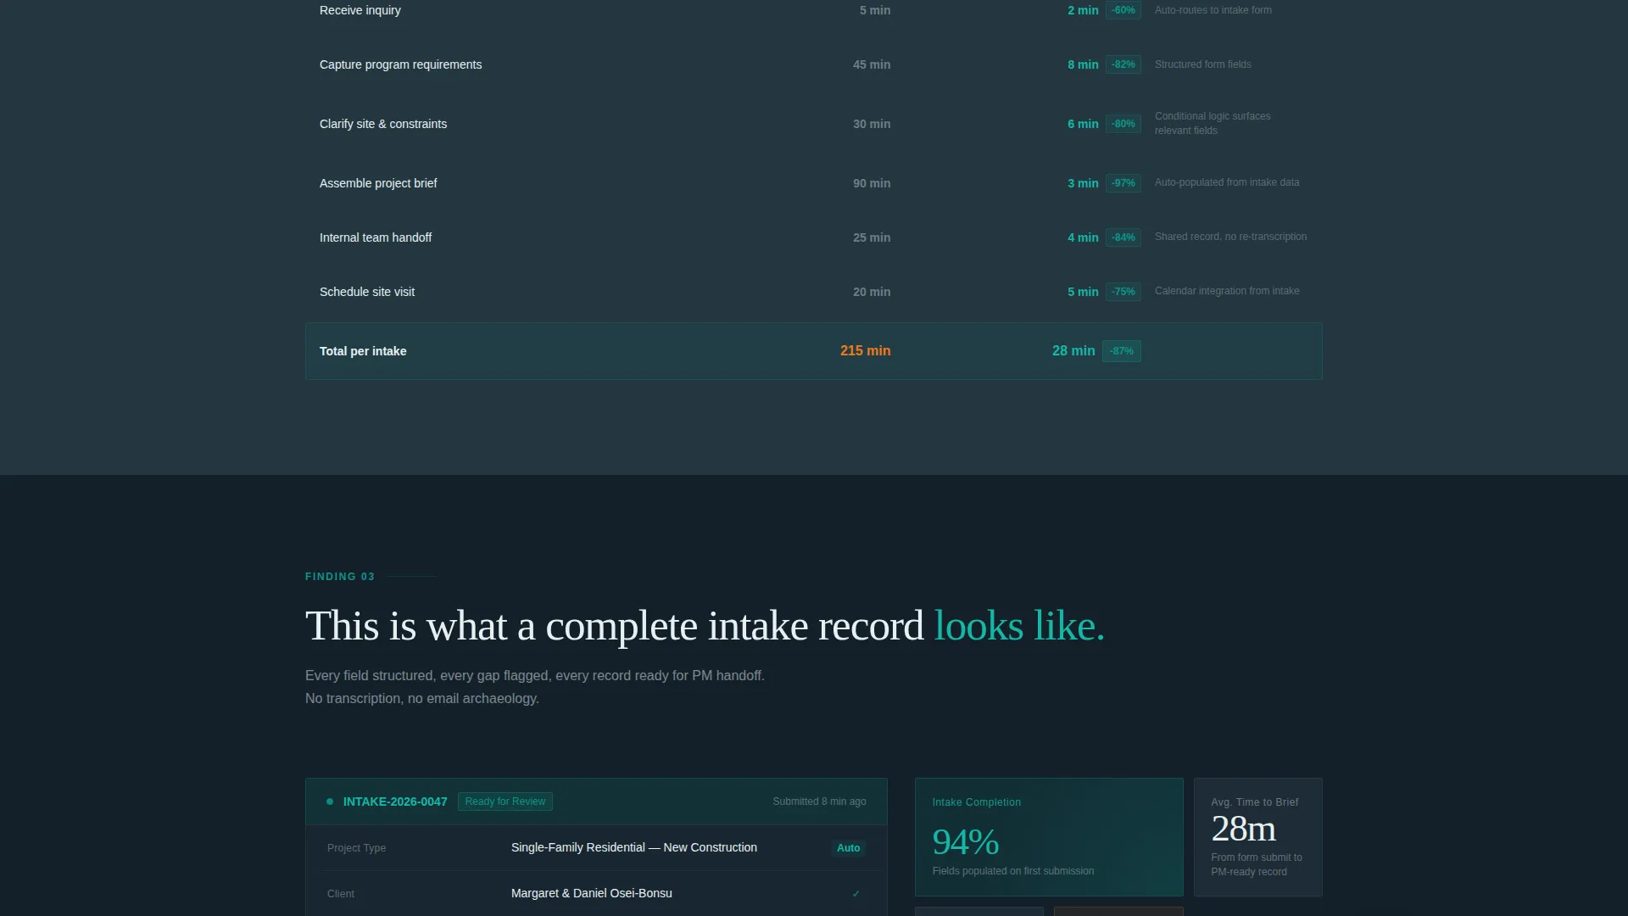Click the '90 min' before value

(x=872, y=183)
